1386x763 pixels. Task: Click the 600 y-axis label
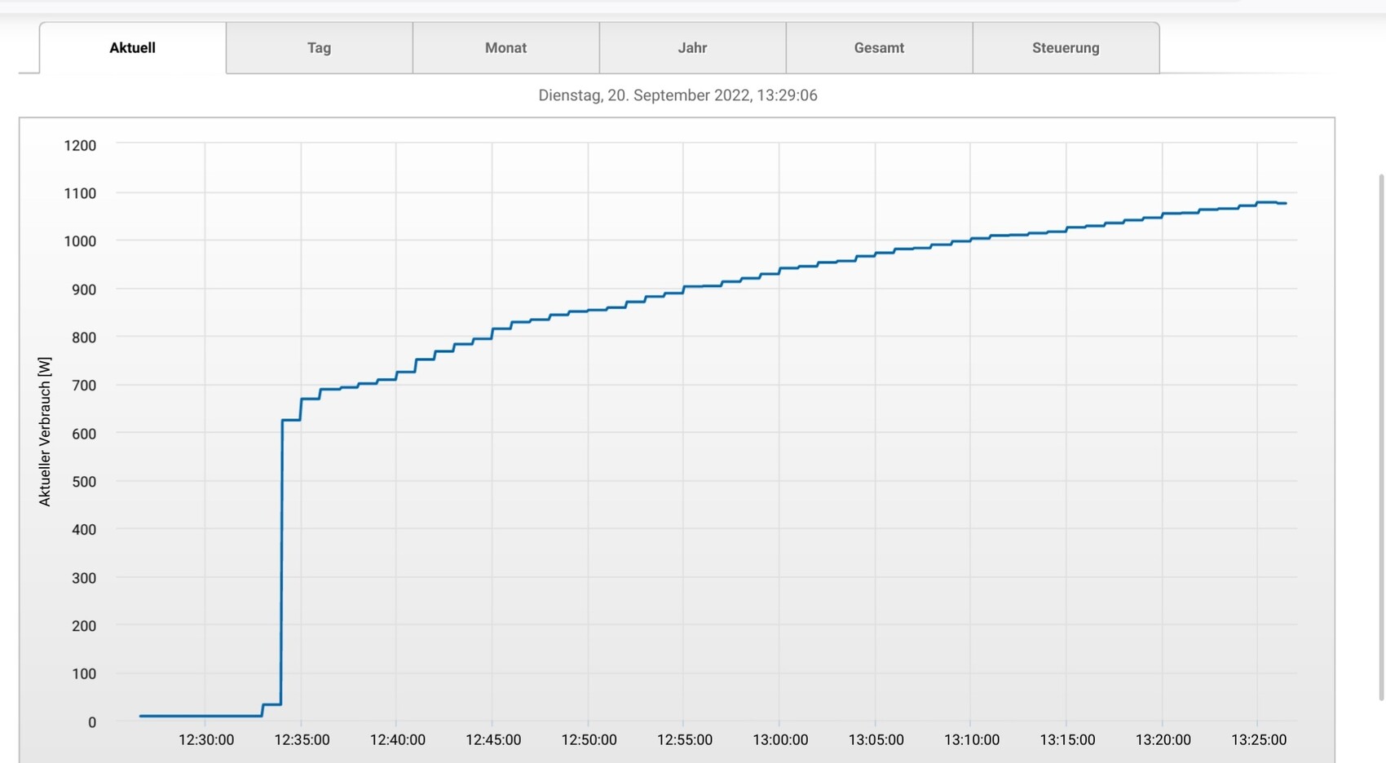pyautogui.click(x=84, y=434)
